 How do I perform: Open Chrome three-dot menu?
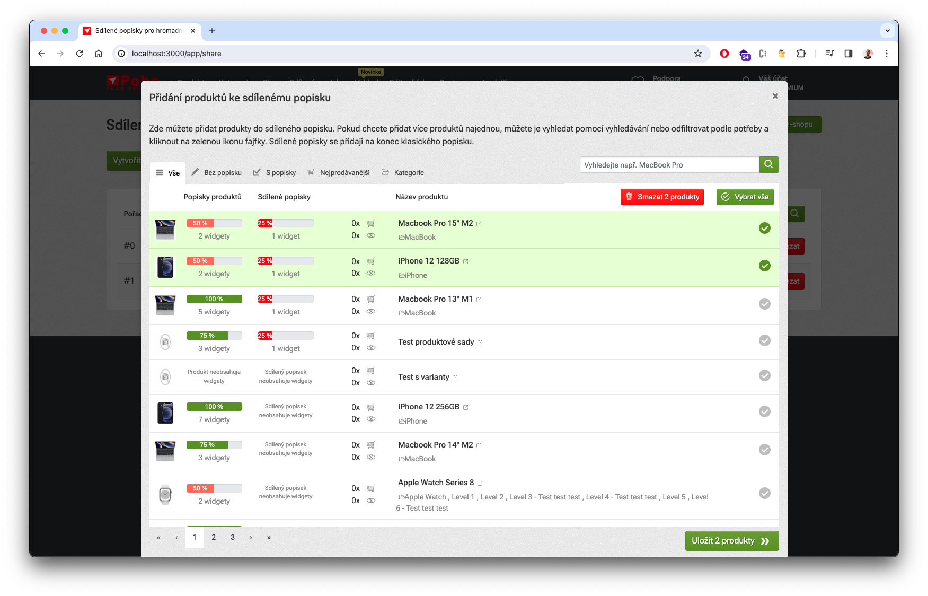coord(886,54)
